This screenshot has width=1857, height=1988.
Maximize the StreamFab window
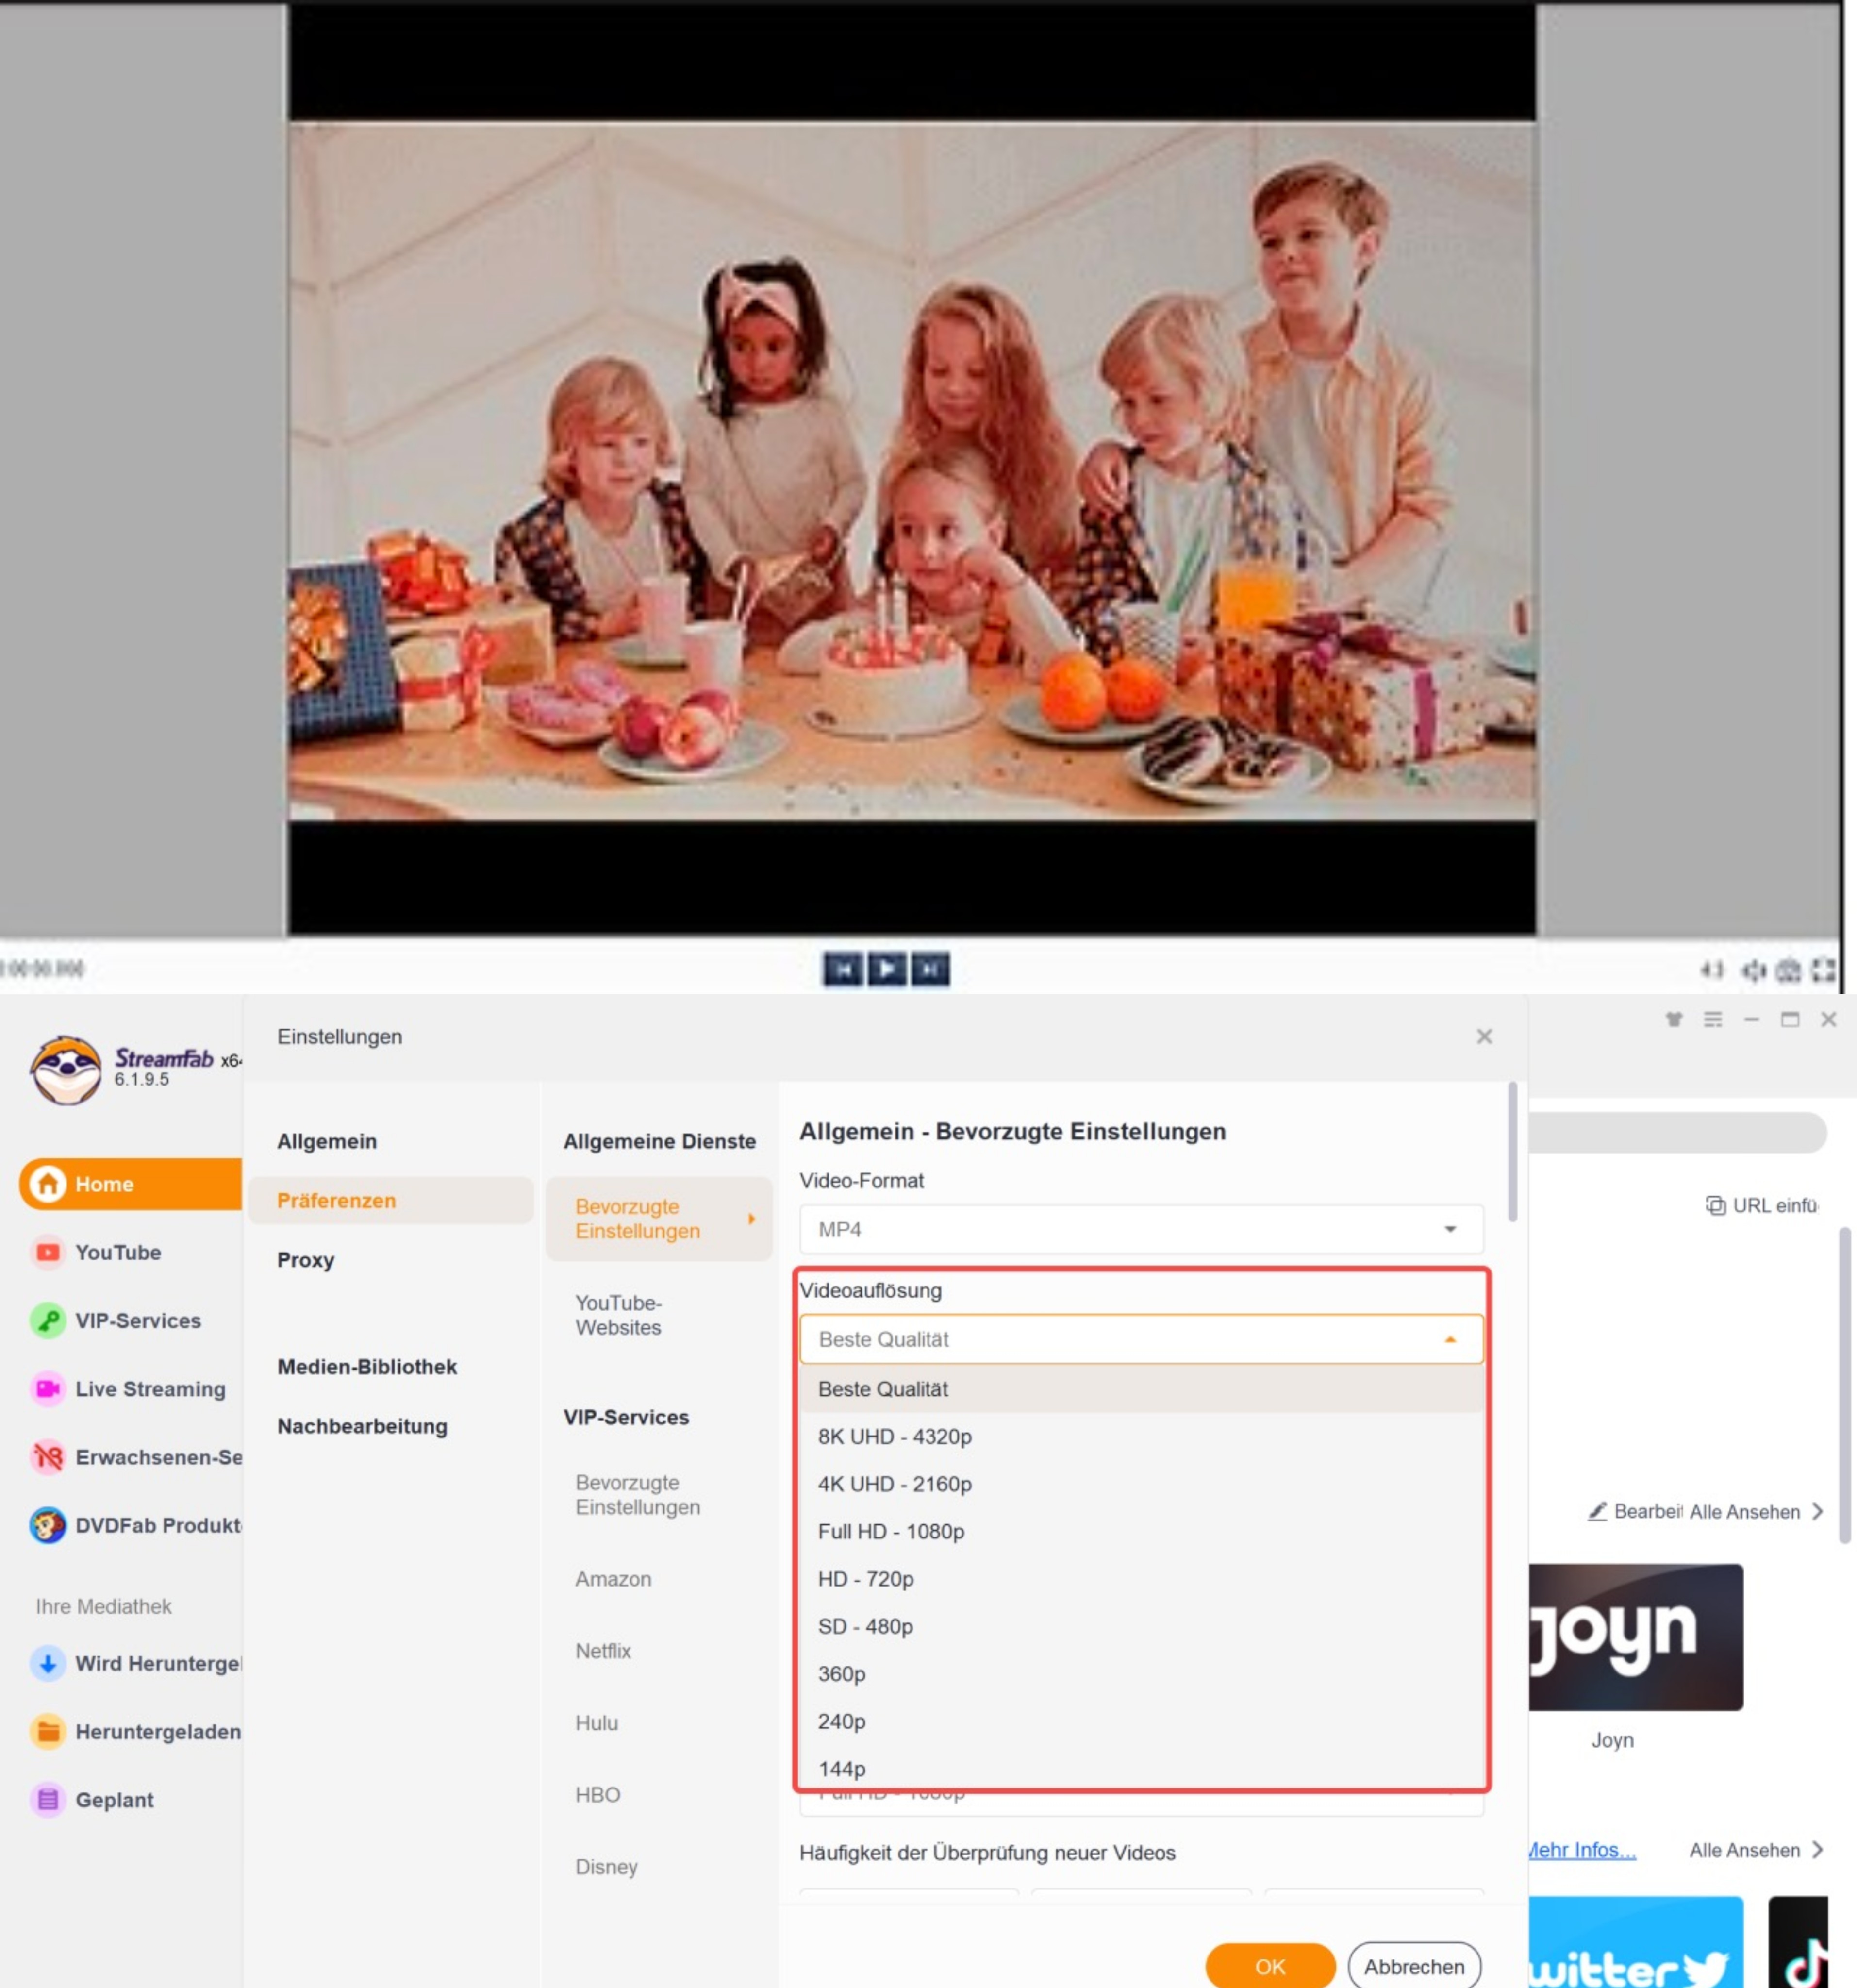click(1790, 1019)
